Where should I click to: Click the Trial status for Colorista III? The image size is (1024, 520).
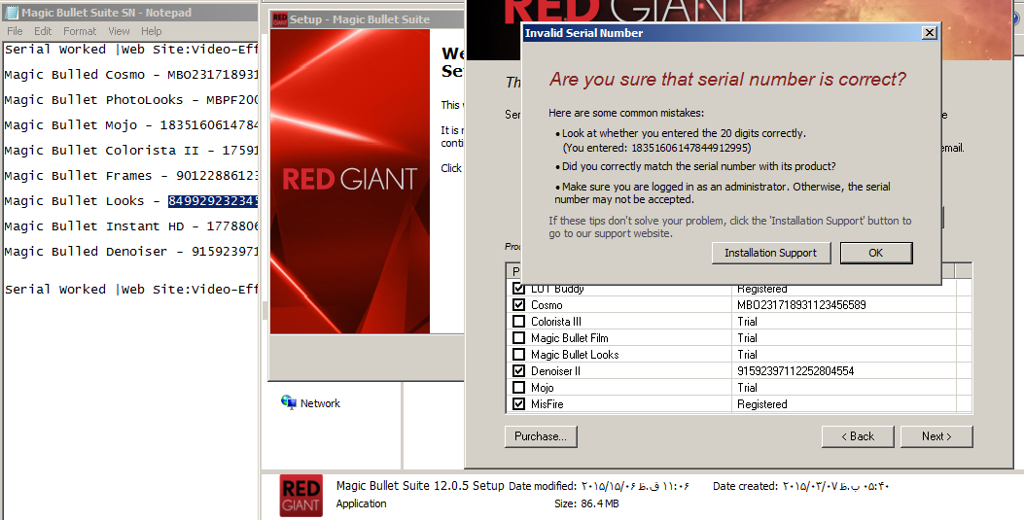pyautogui.click(x=747, y=321)
